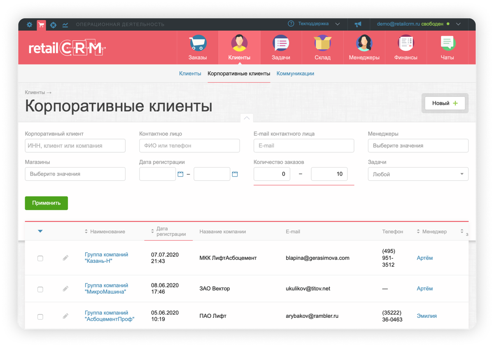
Task: Open manager Артём link in "Казань-Н" row
Action: [x=424, y=258]
